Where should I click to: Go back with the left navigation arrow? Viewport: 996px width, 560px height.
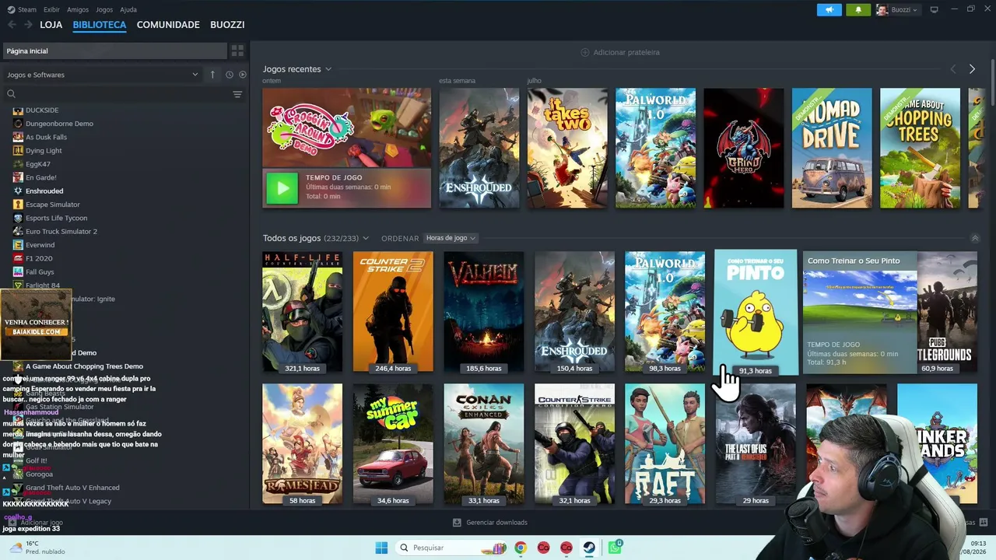11,25
